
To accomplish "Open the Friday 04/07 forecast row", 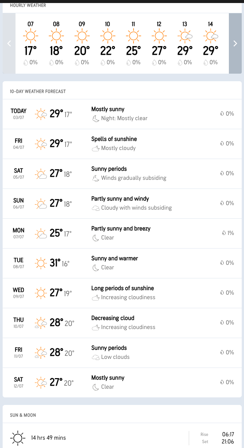I will (x=122, y=144).
